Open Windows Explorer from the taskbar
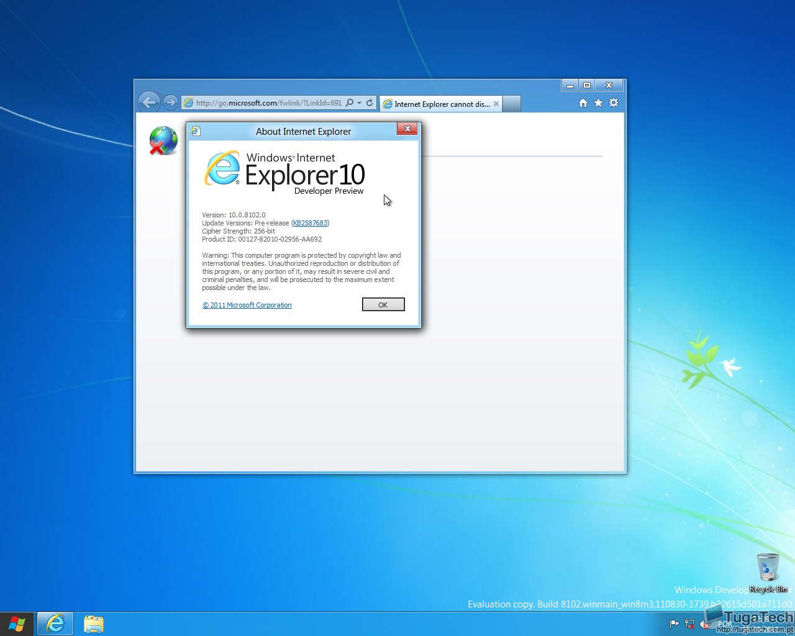795x636 pixels. [x=93, y=624]
